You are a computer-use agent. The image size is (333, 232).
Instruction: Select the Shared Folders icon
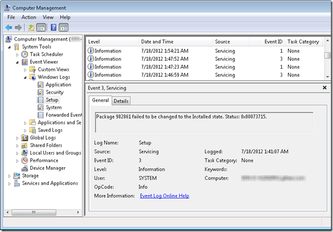coord(24,145)
